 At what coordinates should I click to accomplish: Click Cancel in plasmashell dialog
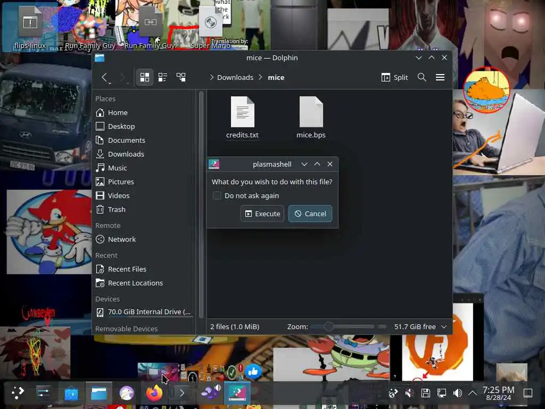[x=310, y=214]
